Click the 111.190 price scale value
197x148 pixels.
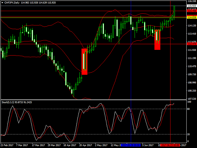(192, 58)
